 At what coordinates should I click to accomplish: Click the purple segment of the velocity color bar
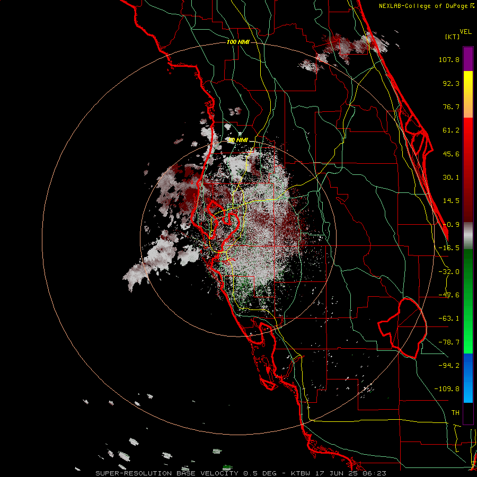click(x=468, y=59)
